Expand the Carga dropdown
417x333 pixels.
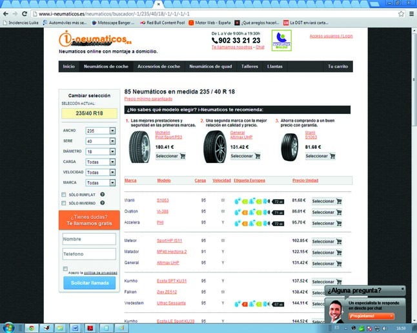pos(101,162)
